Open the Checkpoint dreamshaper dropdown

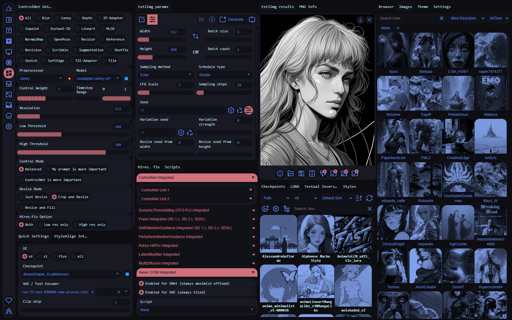click(x=71, y=274)
